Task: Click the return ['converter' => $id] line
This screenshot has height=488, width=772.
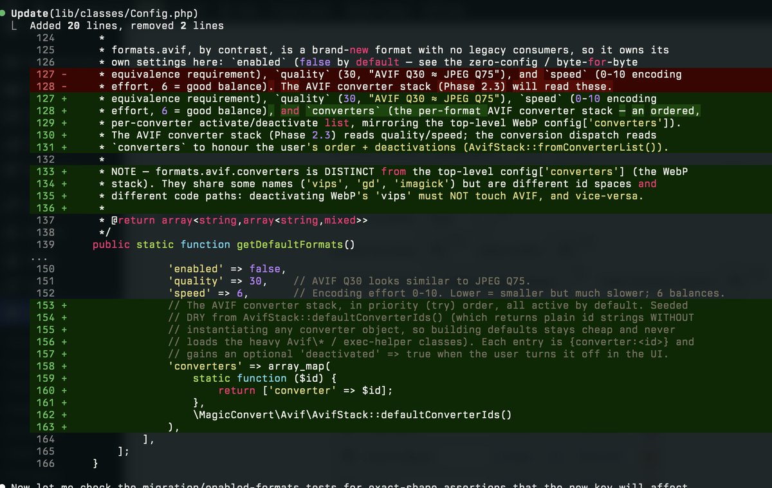Action: coord(306,392)
